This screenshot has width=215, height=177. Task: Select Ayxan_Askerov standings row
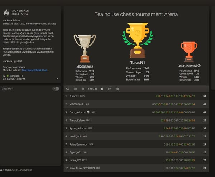(x=136, y=128)
